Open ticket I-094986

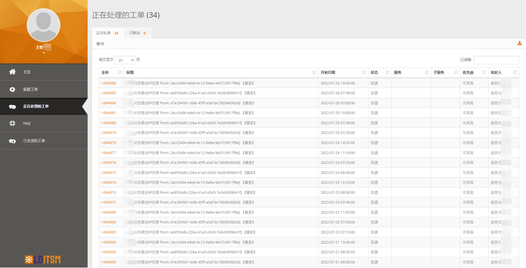[109, 83]
